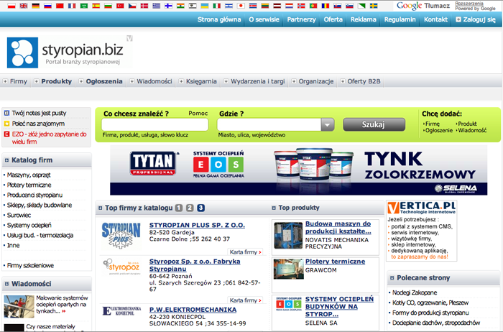Select the Turkish flag
This screenshot has width=503, height=332.
[x=120, y=6]
